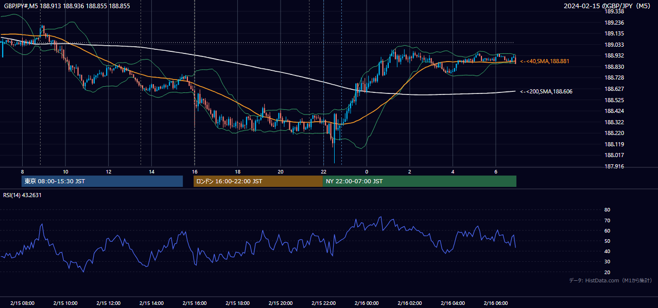Viewport: 658px width, 308px height.
Task: Click hour tick 8 under price chart
Action: 22,171
